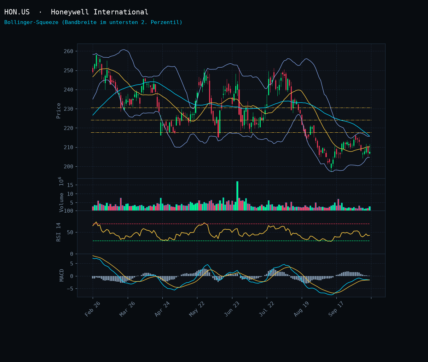428x362 pixels.
Task: Click the 0 tick on the MACD axis
Action: (72, 276)
